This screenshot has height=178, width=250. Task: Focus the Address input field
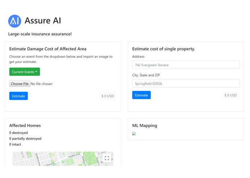coord(186,65)
